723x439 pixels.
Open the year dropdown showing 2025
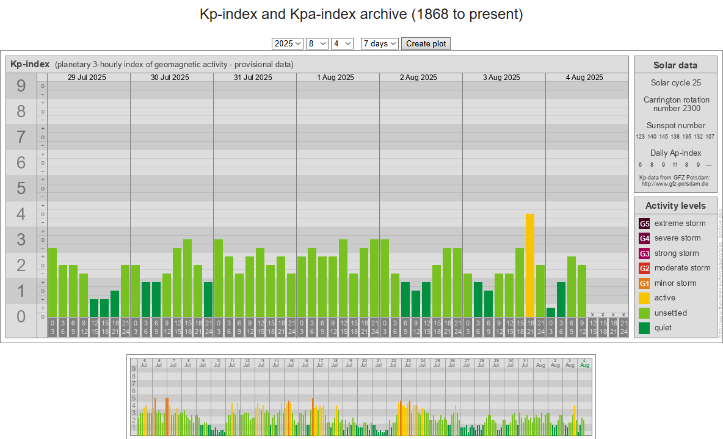(x=288, y=43)
